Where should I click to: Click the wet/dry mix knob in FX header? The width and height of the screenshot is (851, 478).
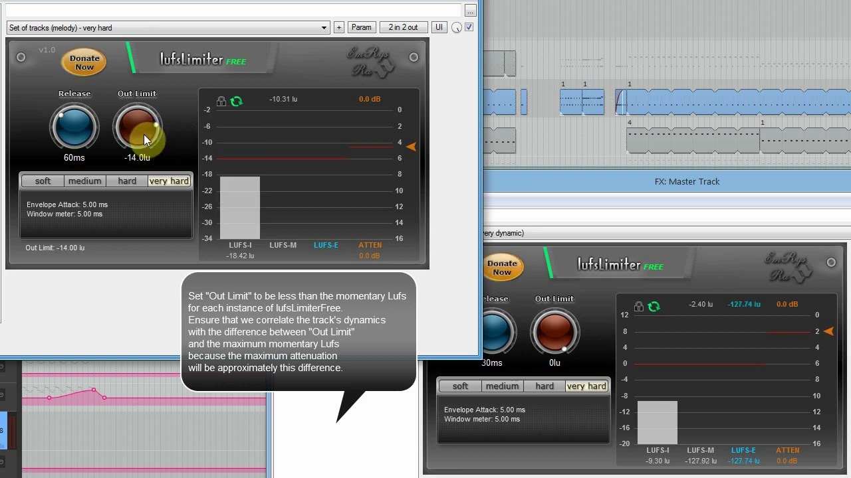(x=457, y=27)
